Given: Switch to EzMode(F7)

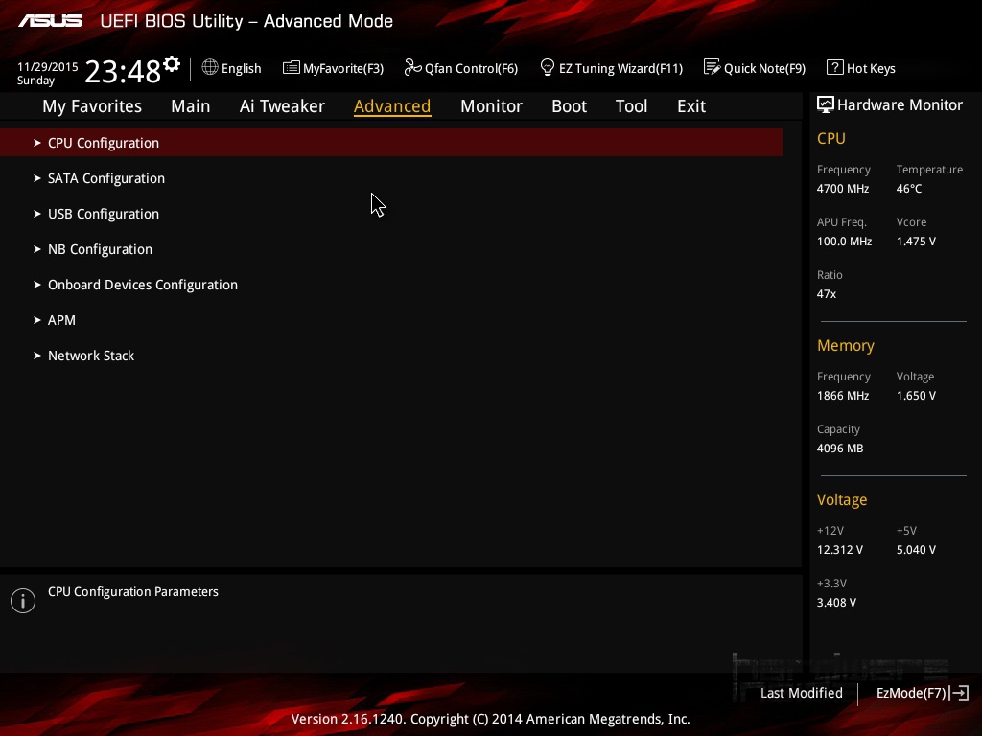Looking at the screenshot, I should tap(911, 693).
